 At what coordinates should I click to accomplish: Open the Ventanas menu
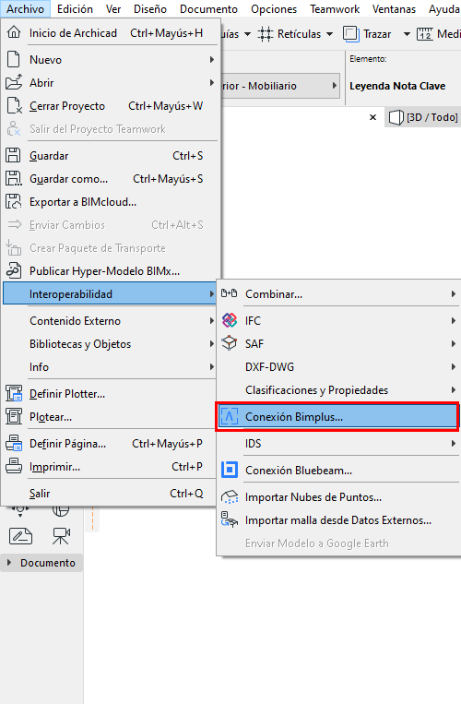394,9
